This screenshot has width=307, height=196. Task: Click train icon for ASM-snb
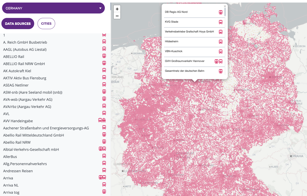click(104, 92)
